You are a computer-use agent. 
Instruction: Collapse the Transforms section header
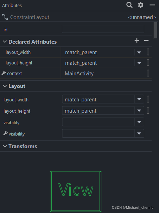click(x=5, y=146)
